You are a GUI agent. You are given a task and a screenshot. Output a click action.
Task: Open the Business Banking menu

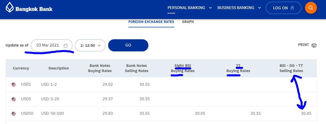(236, 8)
